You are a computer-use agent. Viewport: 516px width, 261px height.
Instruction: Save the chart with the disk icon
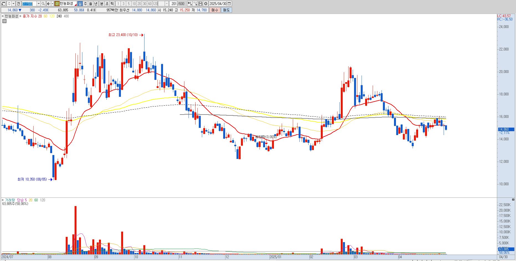(x=200, y=4)
